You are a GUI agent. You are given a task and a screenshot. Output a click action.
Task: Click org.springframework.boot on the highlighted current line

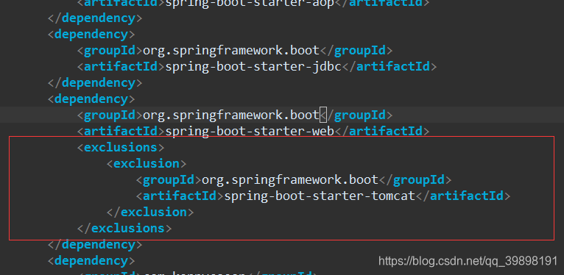pyautogui.click(x=231, y=115)
